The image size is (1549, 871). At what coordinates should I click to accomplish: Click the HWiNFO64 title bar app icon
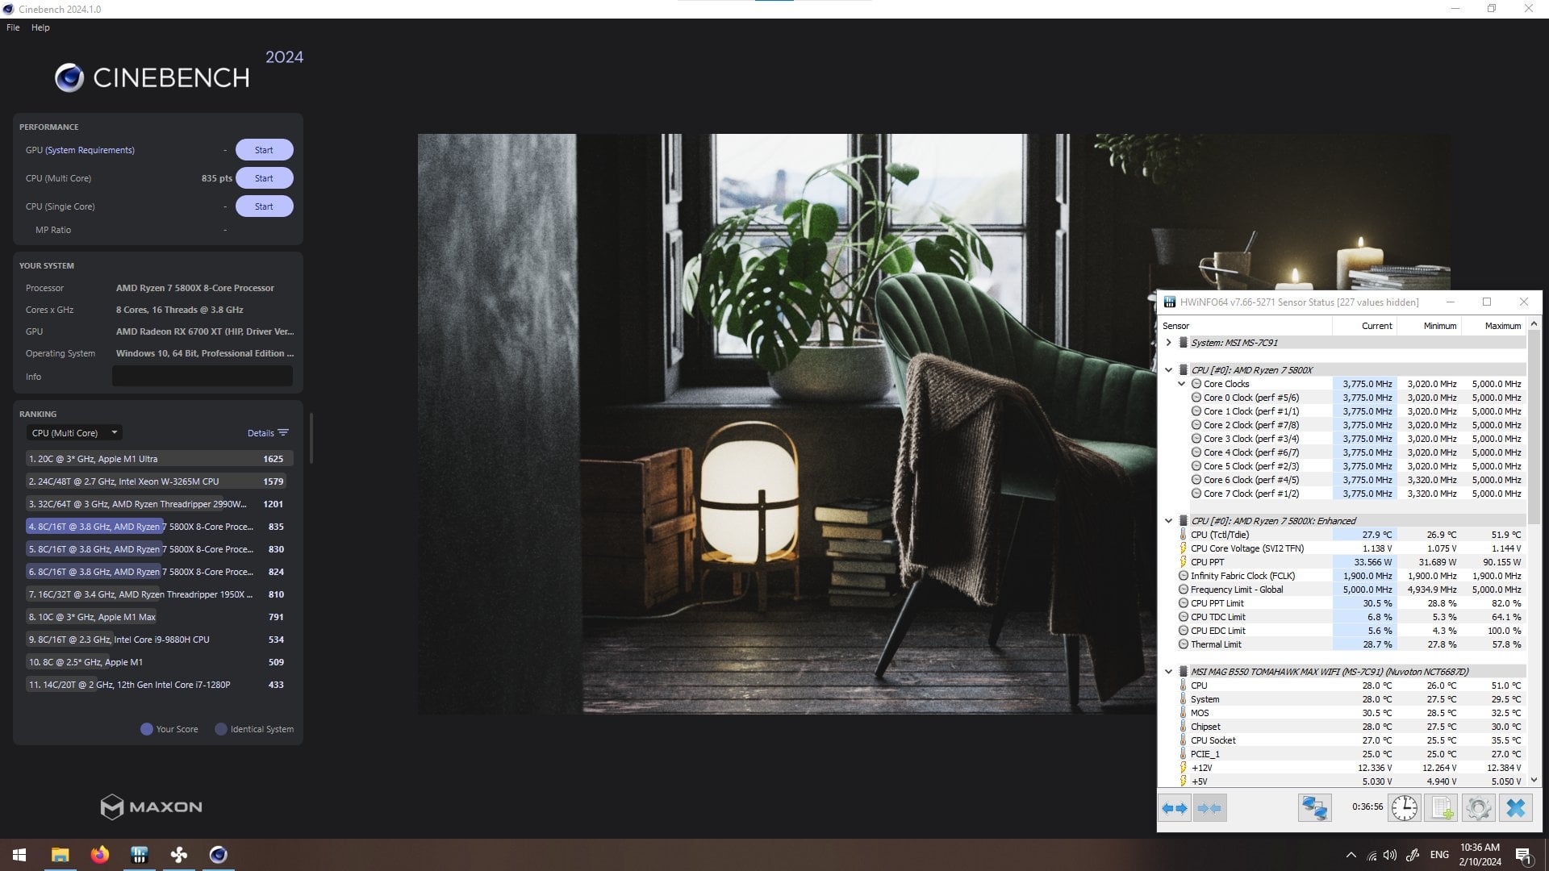click(x=1170, y=302)
